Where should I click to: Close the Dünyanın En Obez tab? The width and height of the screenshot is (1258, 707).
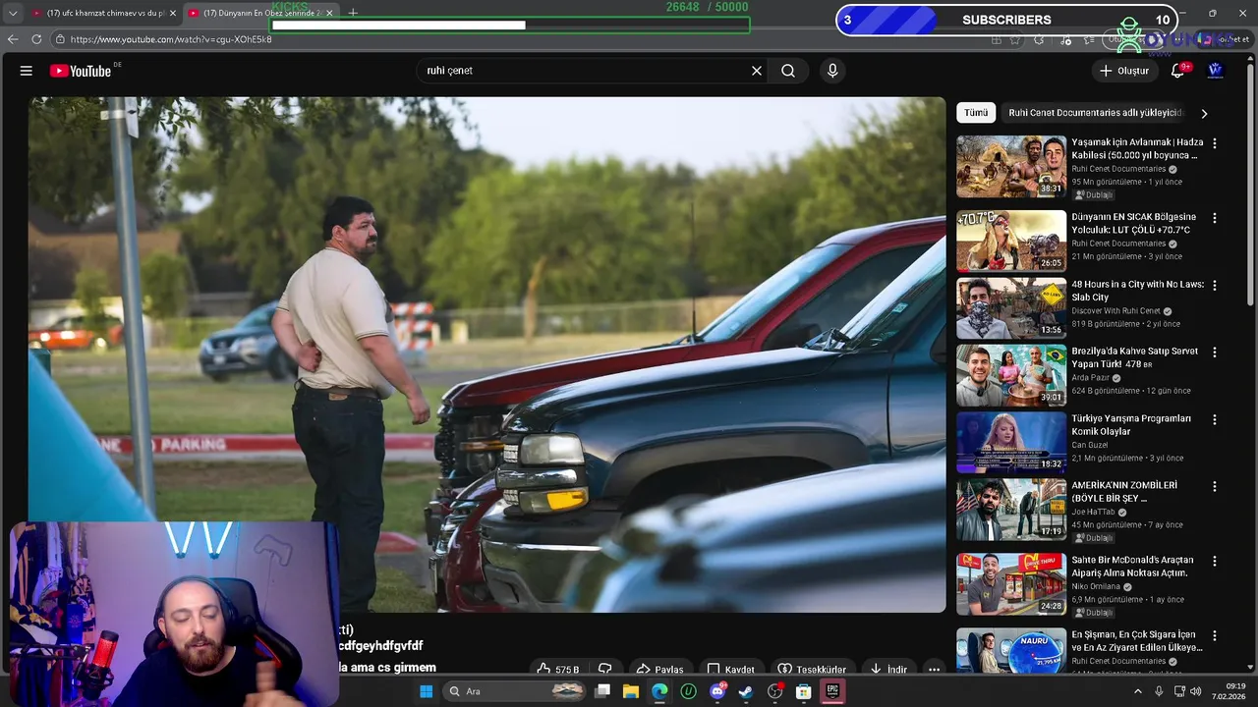pos(329,13)
